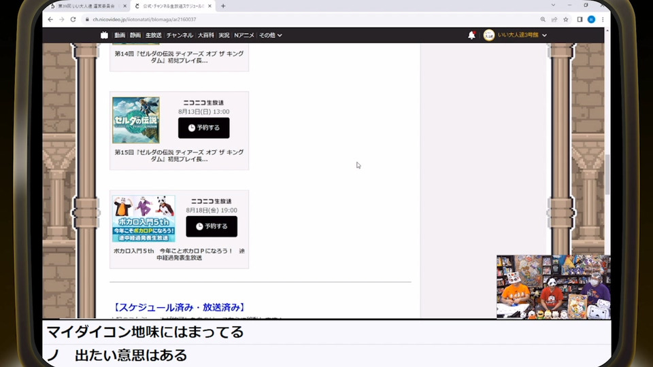Open the 第14回 ゼルダの伝説 title link
Screen dimensions: 653x367
179,57
